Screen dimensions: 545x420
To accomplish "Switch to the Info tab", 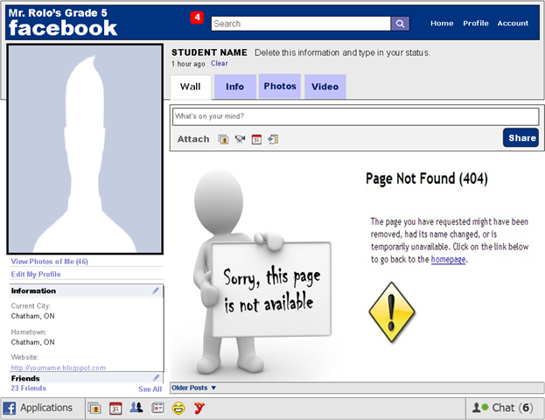I will pos(235,87).
